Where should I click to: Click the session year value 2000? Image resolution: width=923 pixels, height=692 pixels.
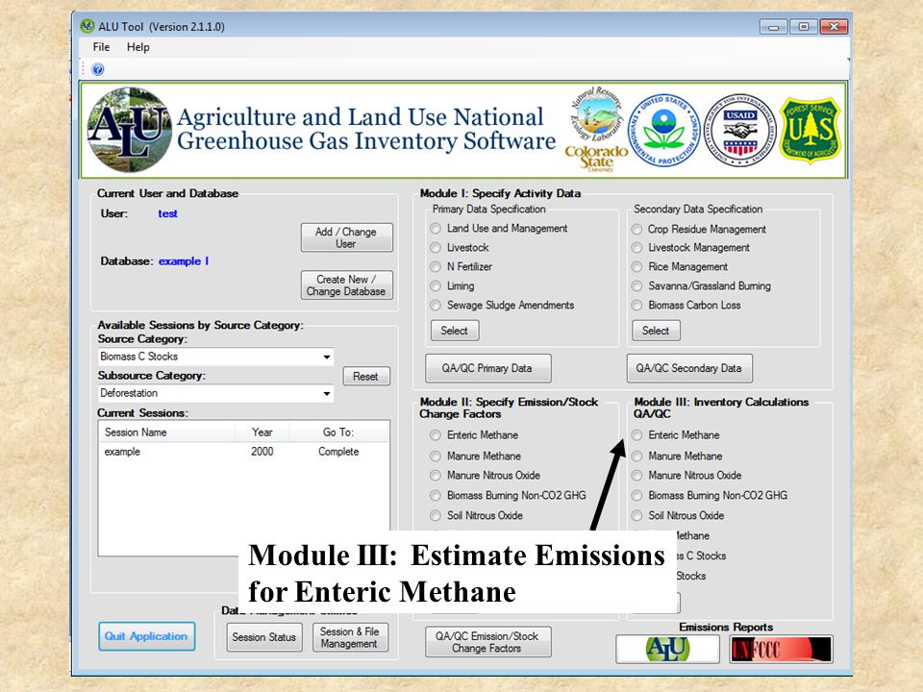click(x=262, y=452)
